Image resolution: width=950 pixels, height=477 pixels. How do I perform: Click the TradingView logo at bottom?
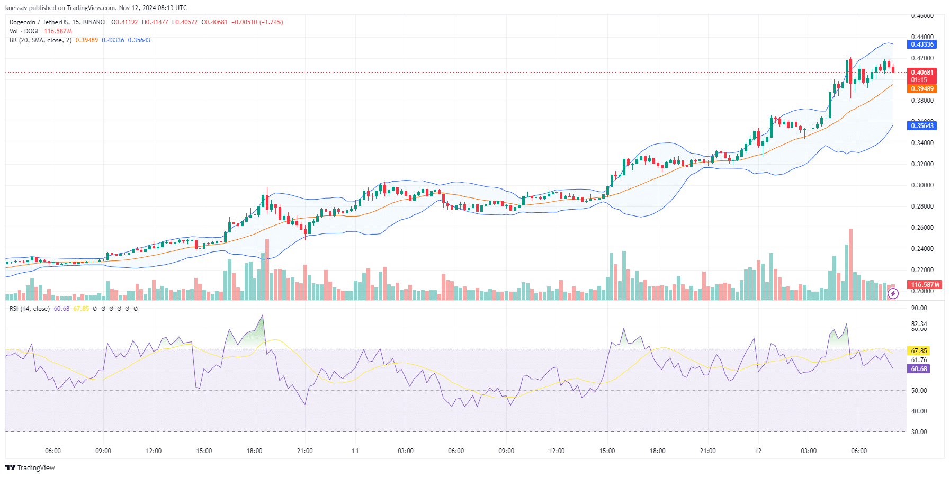pyautogui.click(x=30, y=467)
